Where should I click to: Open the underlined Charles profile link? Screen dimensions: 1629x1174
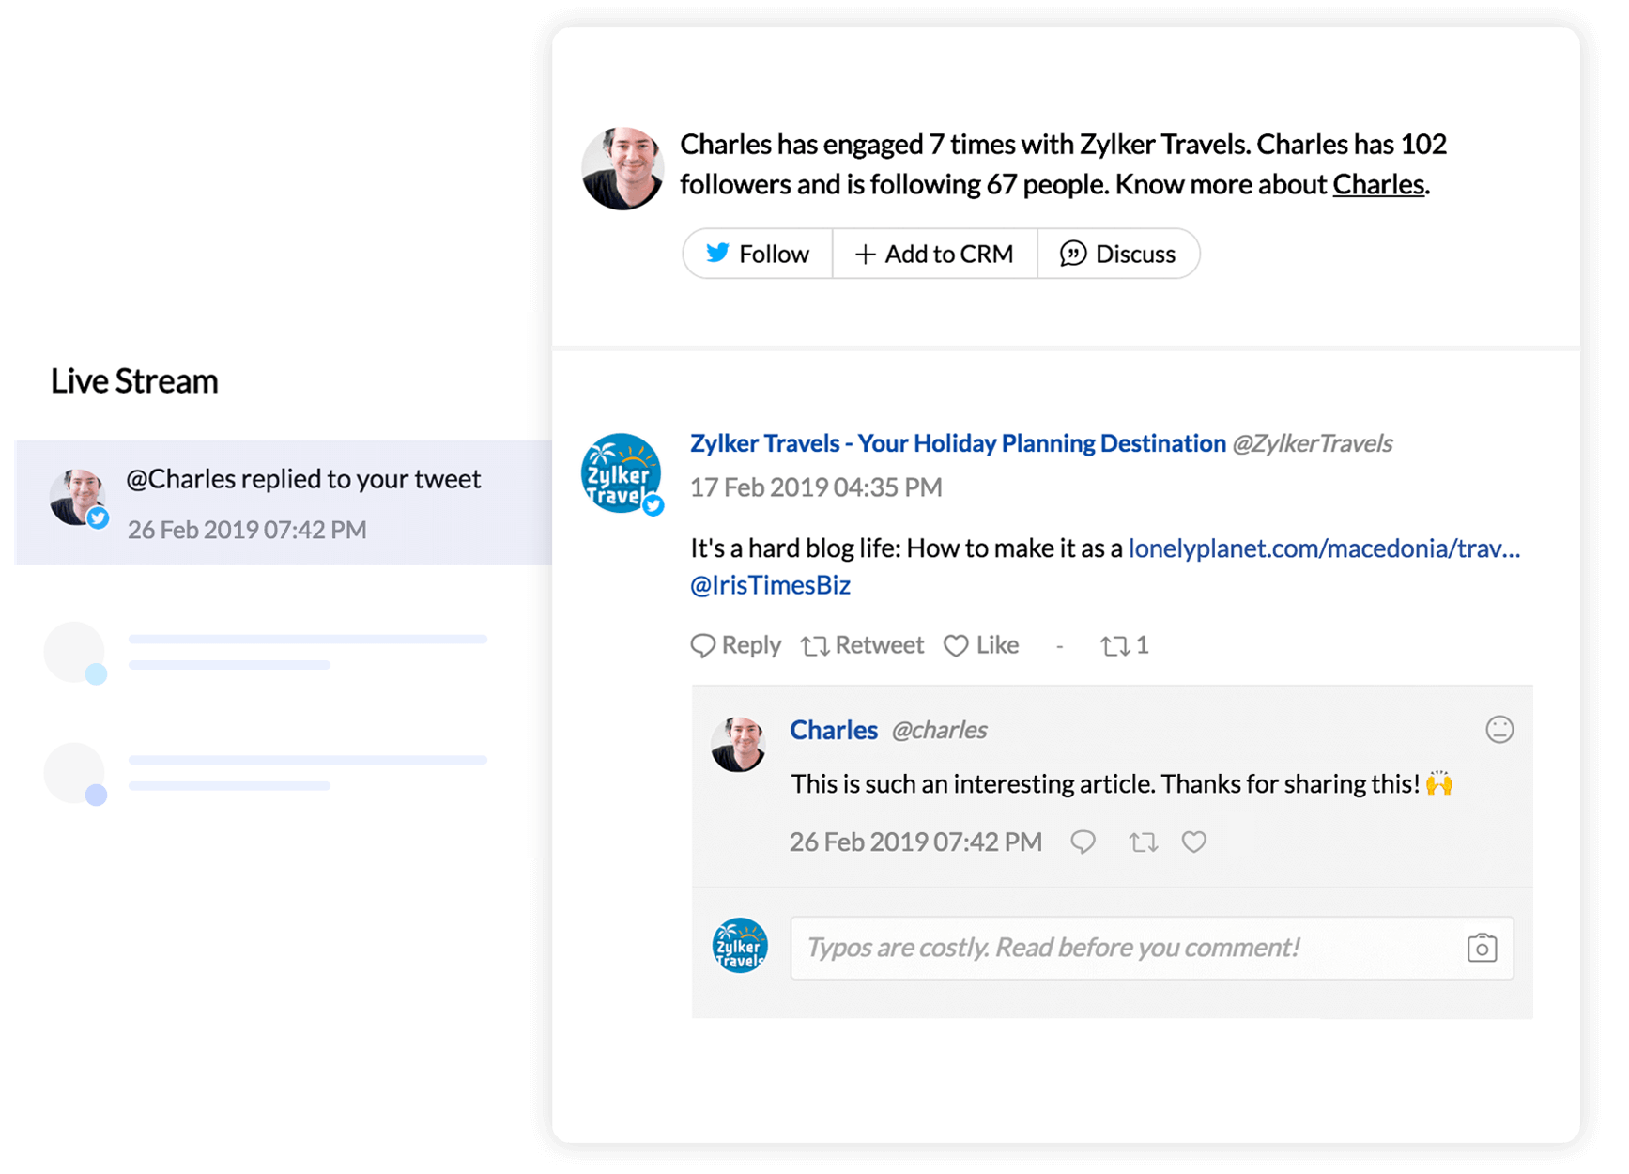pyautogui.click(x=1378, y=184)
